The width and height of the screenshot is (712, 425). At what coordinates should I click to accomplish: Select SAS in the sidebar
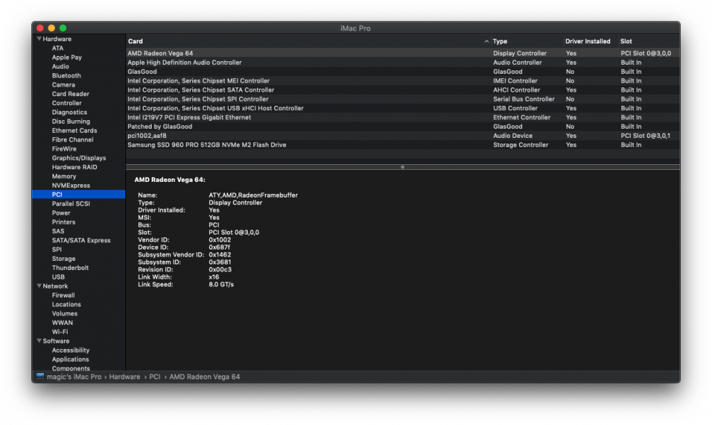58,231
